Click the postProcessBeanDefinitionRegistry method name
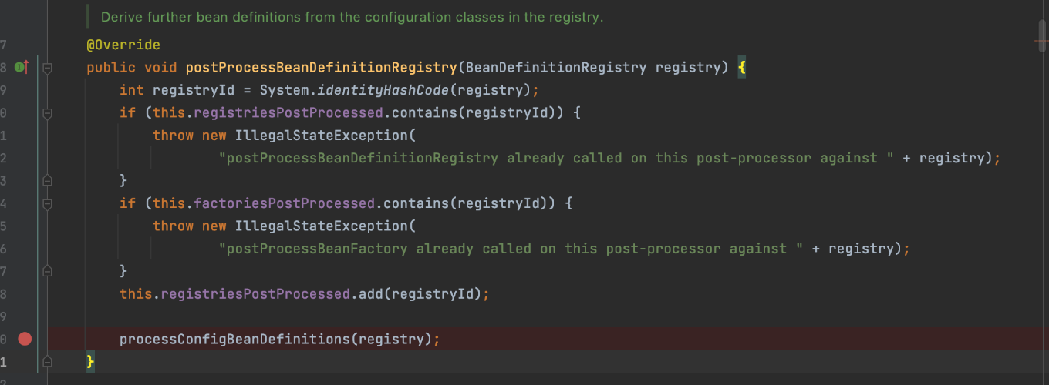Viewport: 1049px width, 385px height. click(322, 68)
